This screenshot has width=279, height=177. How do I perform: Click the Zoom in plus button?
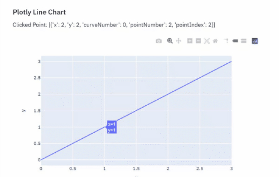click(x=190, y=41)
